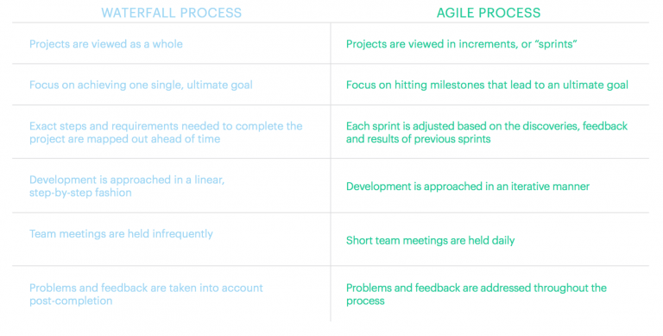This screenshot has height=336, width=663.
Task: Click 'Focus on achieving one single, ultimate goal'
Action: click(x=141, y=85)
